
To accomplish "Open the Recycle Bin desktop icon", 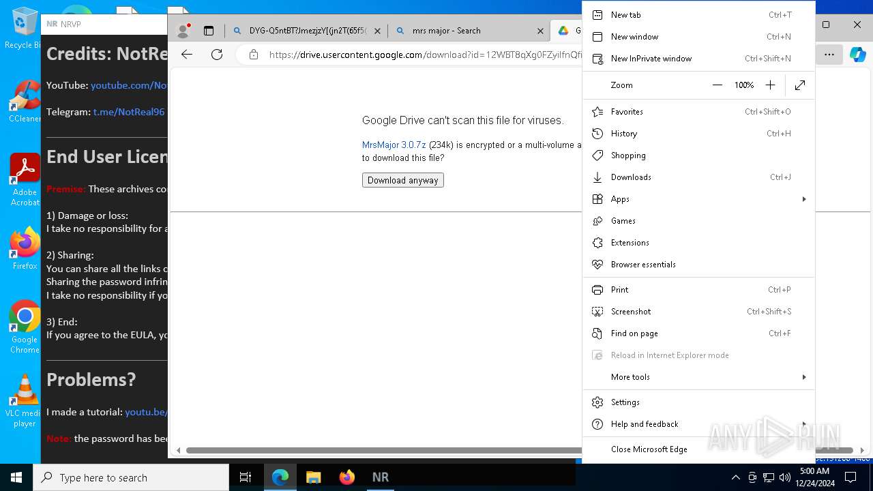I will (25, 28).
